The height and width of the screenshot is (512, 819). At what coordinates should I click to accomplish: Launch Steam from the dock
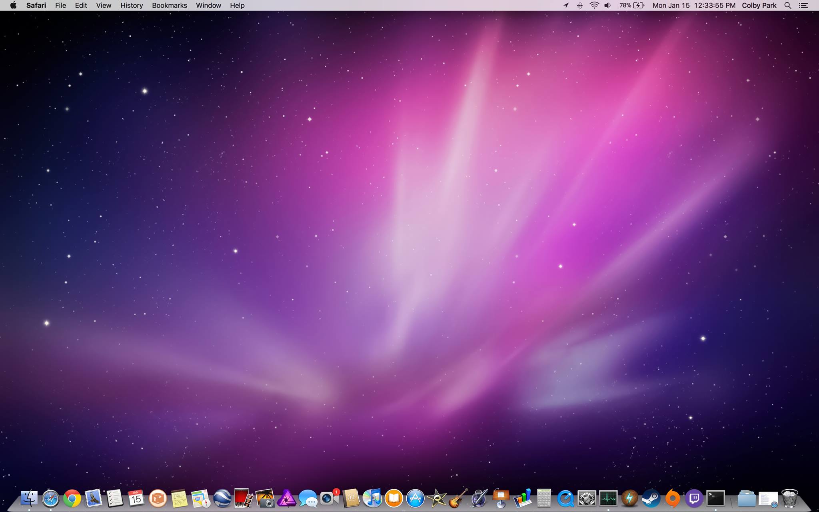(651, 498)
